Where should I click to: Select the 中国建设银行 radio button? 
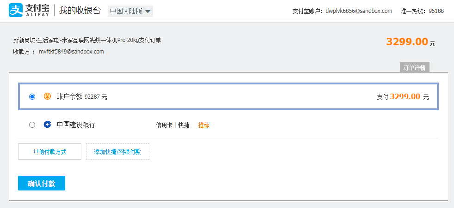click(x=32, y=125)
